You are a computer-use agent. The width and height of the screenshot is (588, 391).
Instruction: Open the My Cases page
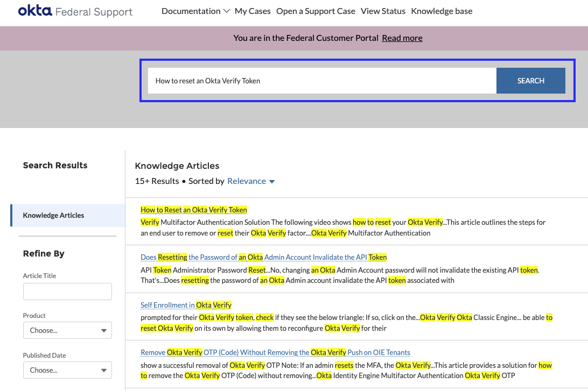coord(253,10)
